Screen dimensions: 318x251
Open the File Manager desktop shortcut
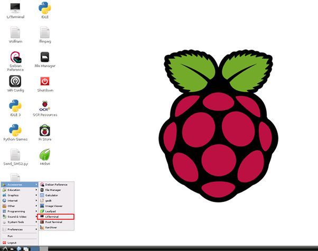[x=45, y=57]
